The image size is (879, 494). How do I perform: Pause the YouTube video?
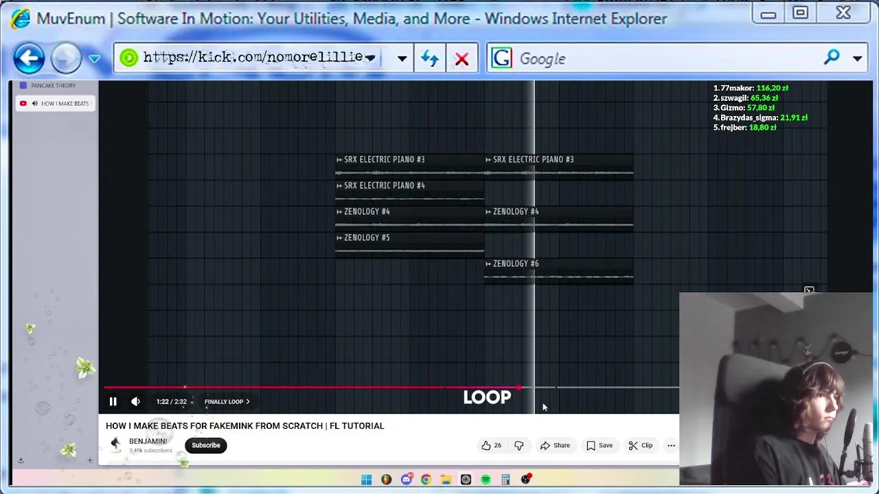(x=113, y=401)
